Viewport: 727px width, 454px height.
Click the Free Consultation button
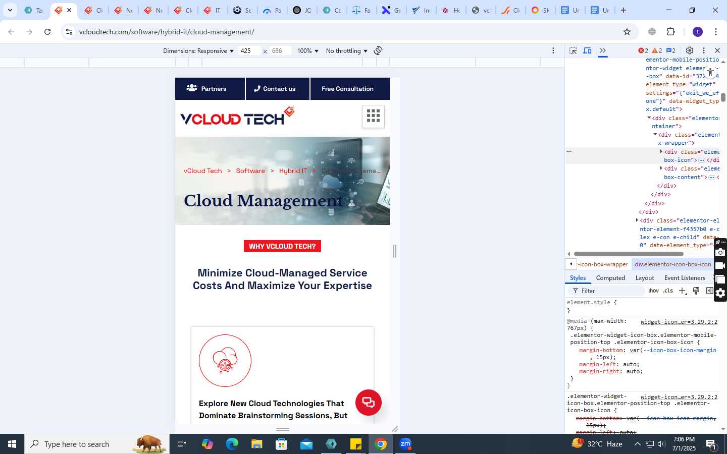[350, 89]
